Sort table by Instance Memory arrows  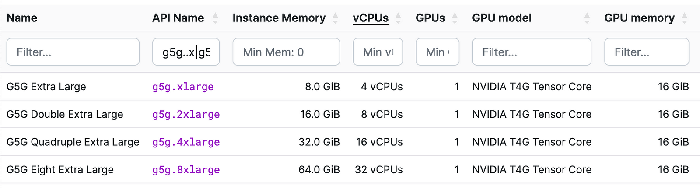(x=336, y=18)
